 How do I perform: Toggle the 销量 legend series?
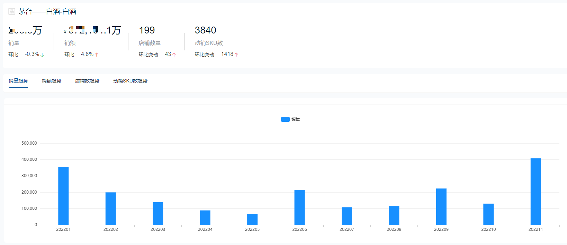click(290, 119)
